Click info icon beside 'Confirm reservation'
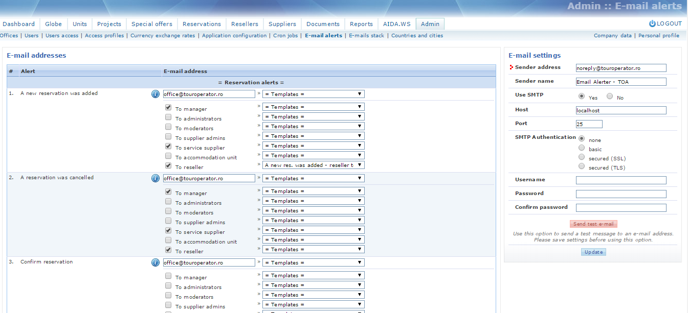This screenshot has height=313, width=688. pyautogui.click(x=156, y=262)
